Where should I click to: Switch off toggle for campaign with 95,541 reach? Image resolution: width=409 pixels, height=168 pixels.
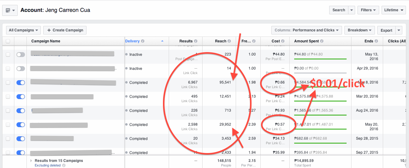pos(21,83)
